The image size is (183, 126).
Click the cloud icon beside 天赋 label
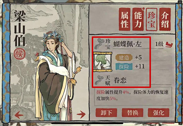tap(99, 80)
